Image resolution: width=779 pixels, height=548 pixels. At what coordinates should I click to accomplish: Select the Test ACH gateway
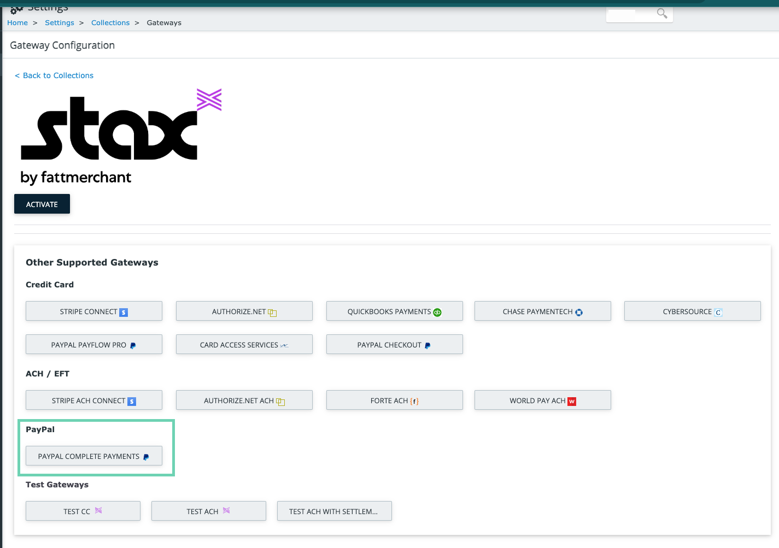[209, 511]
